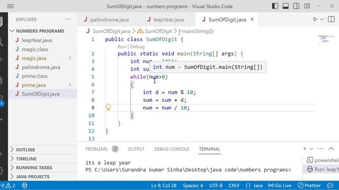The width and height of the screenshot is (339, 190).
Task: Place cursor at line 9 code
Action: coord(166,108)
